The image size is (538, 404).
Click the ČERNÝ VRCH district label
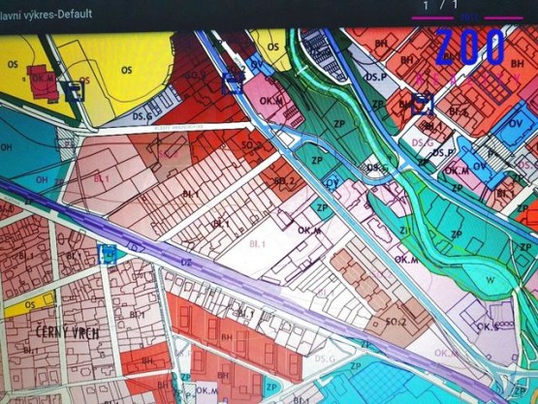(x=68, y=332)
